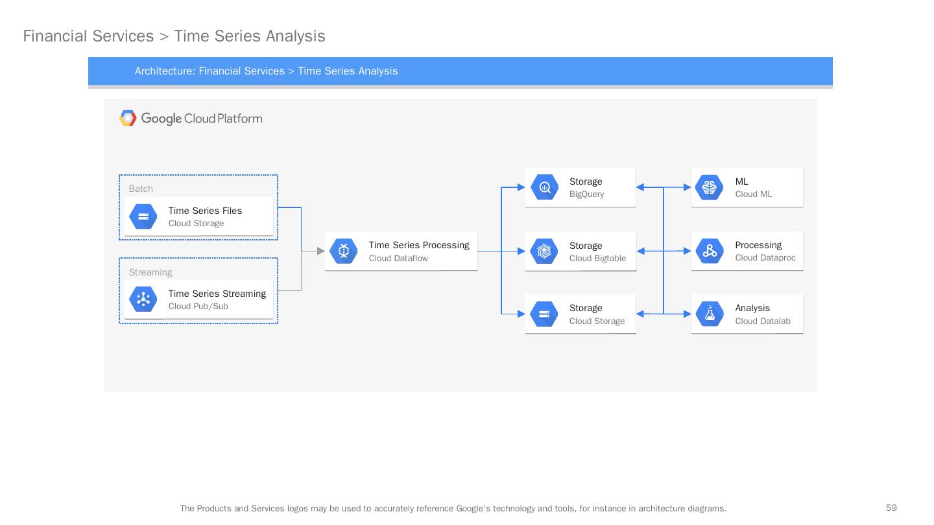Click the slide title Financial Services heading
The height and width of the screenshot is (525, 934).
coord(174,36)
